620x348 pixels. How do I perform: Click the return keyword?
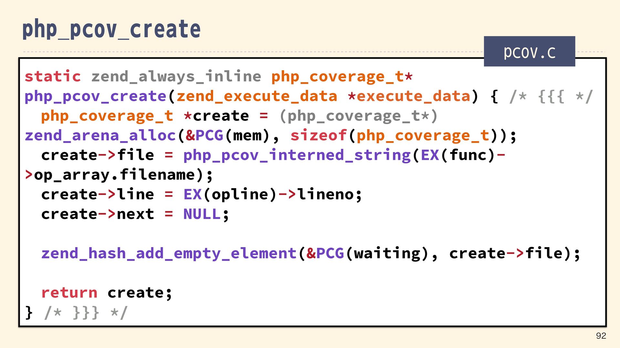[x=69, y=293]
